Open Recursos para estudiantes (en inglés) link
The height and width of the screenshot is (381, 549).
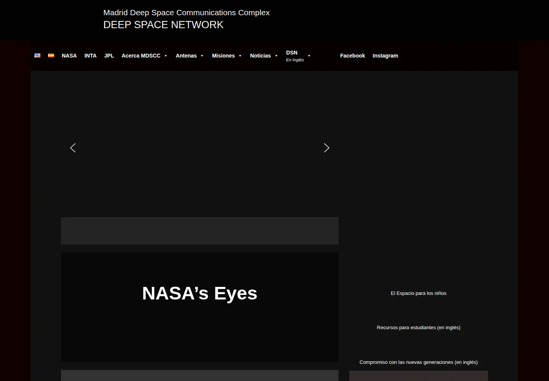[x=418, y=328]
